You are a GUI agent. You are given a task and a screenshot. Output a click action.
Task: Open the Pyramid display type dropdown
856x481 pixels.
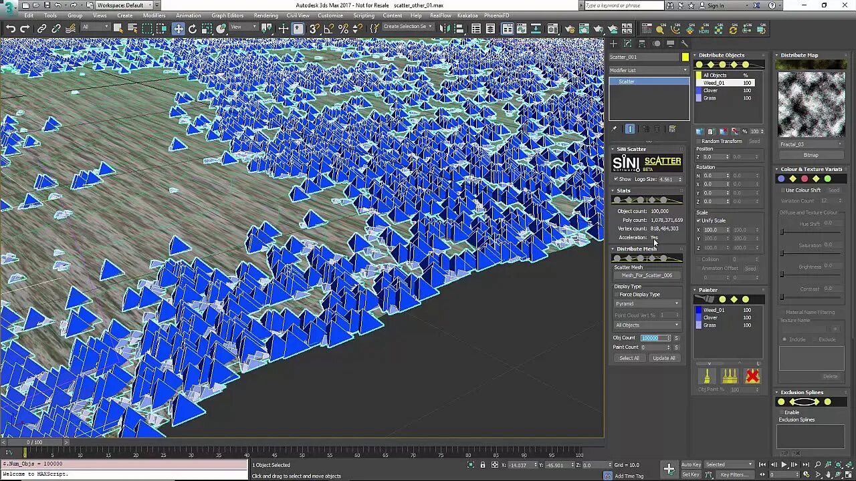(x=647, y=304)
